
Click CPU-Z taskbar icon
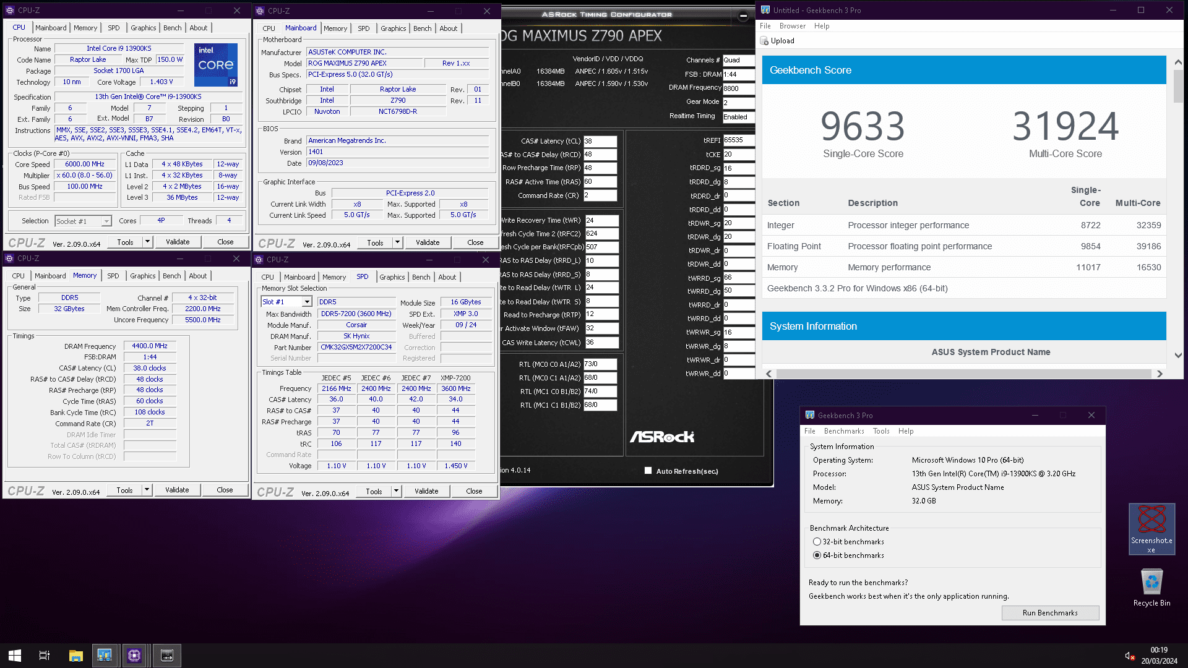point(134,656)
